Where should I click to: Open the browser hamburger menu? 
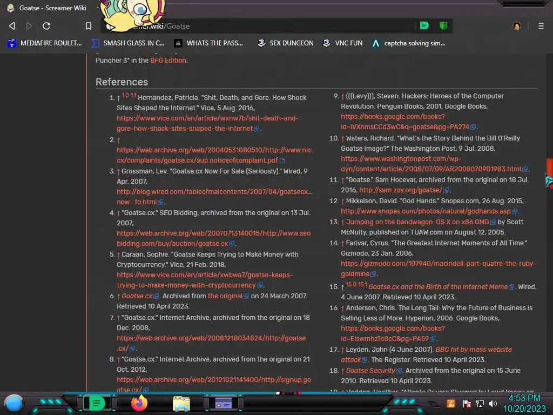tap(541, 26)
